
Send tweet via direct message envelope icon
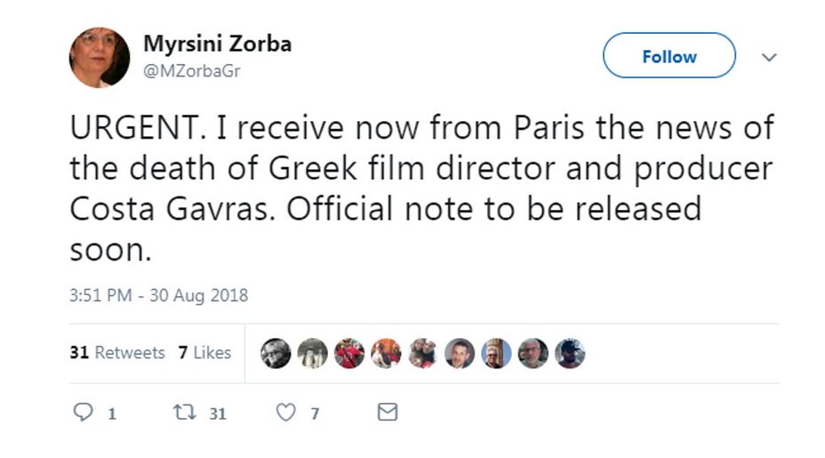point(388,413)
